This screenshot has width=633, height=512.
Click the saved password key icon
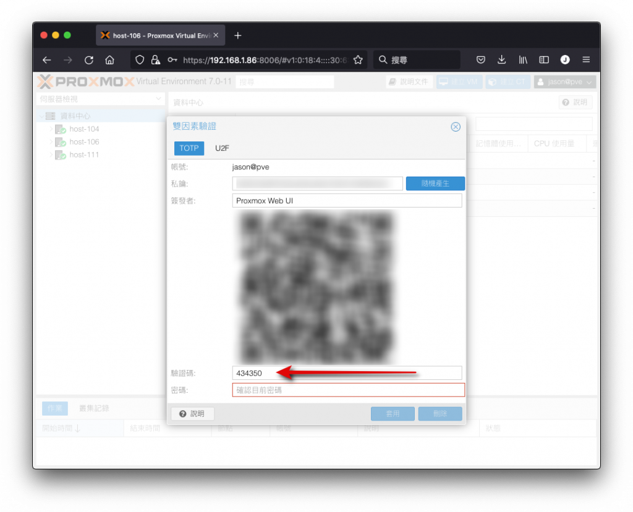click(x=172, y=60)
